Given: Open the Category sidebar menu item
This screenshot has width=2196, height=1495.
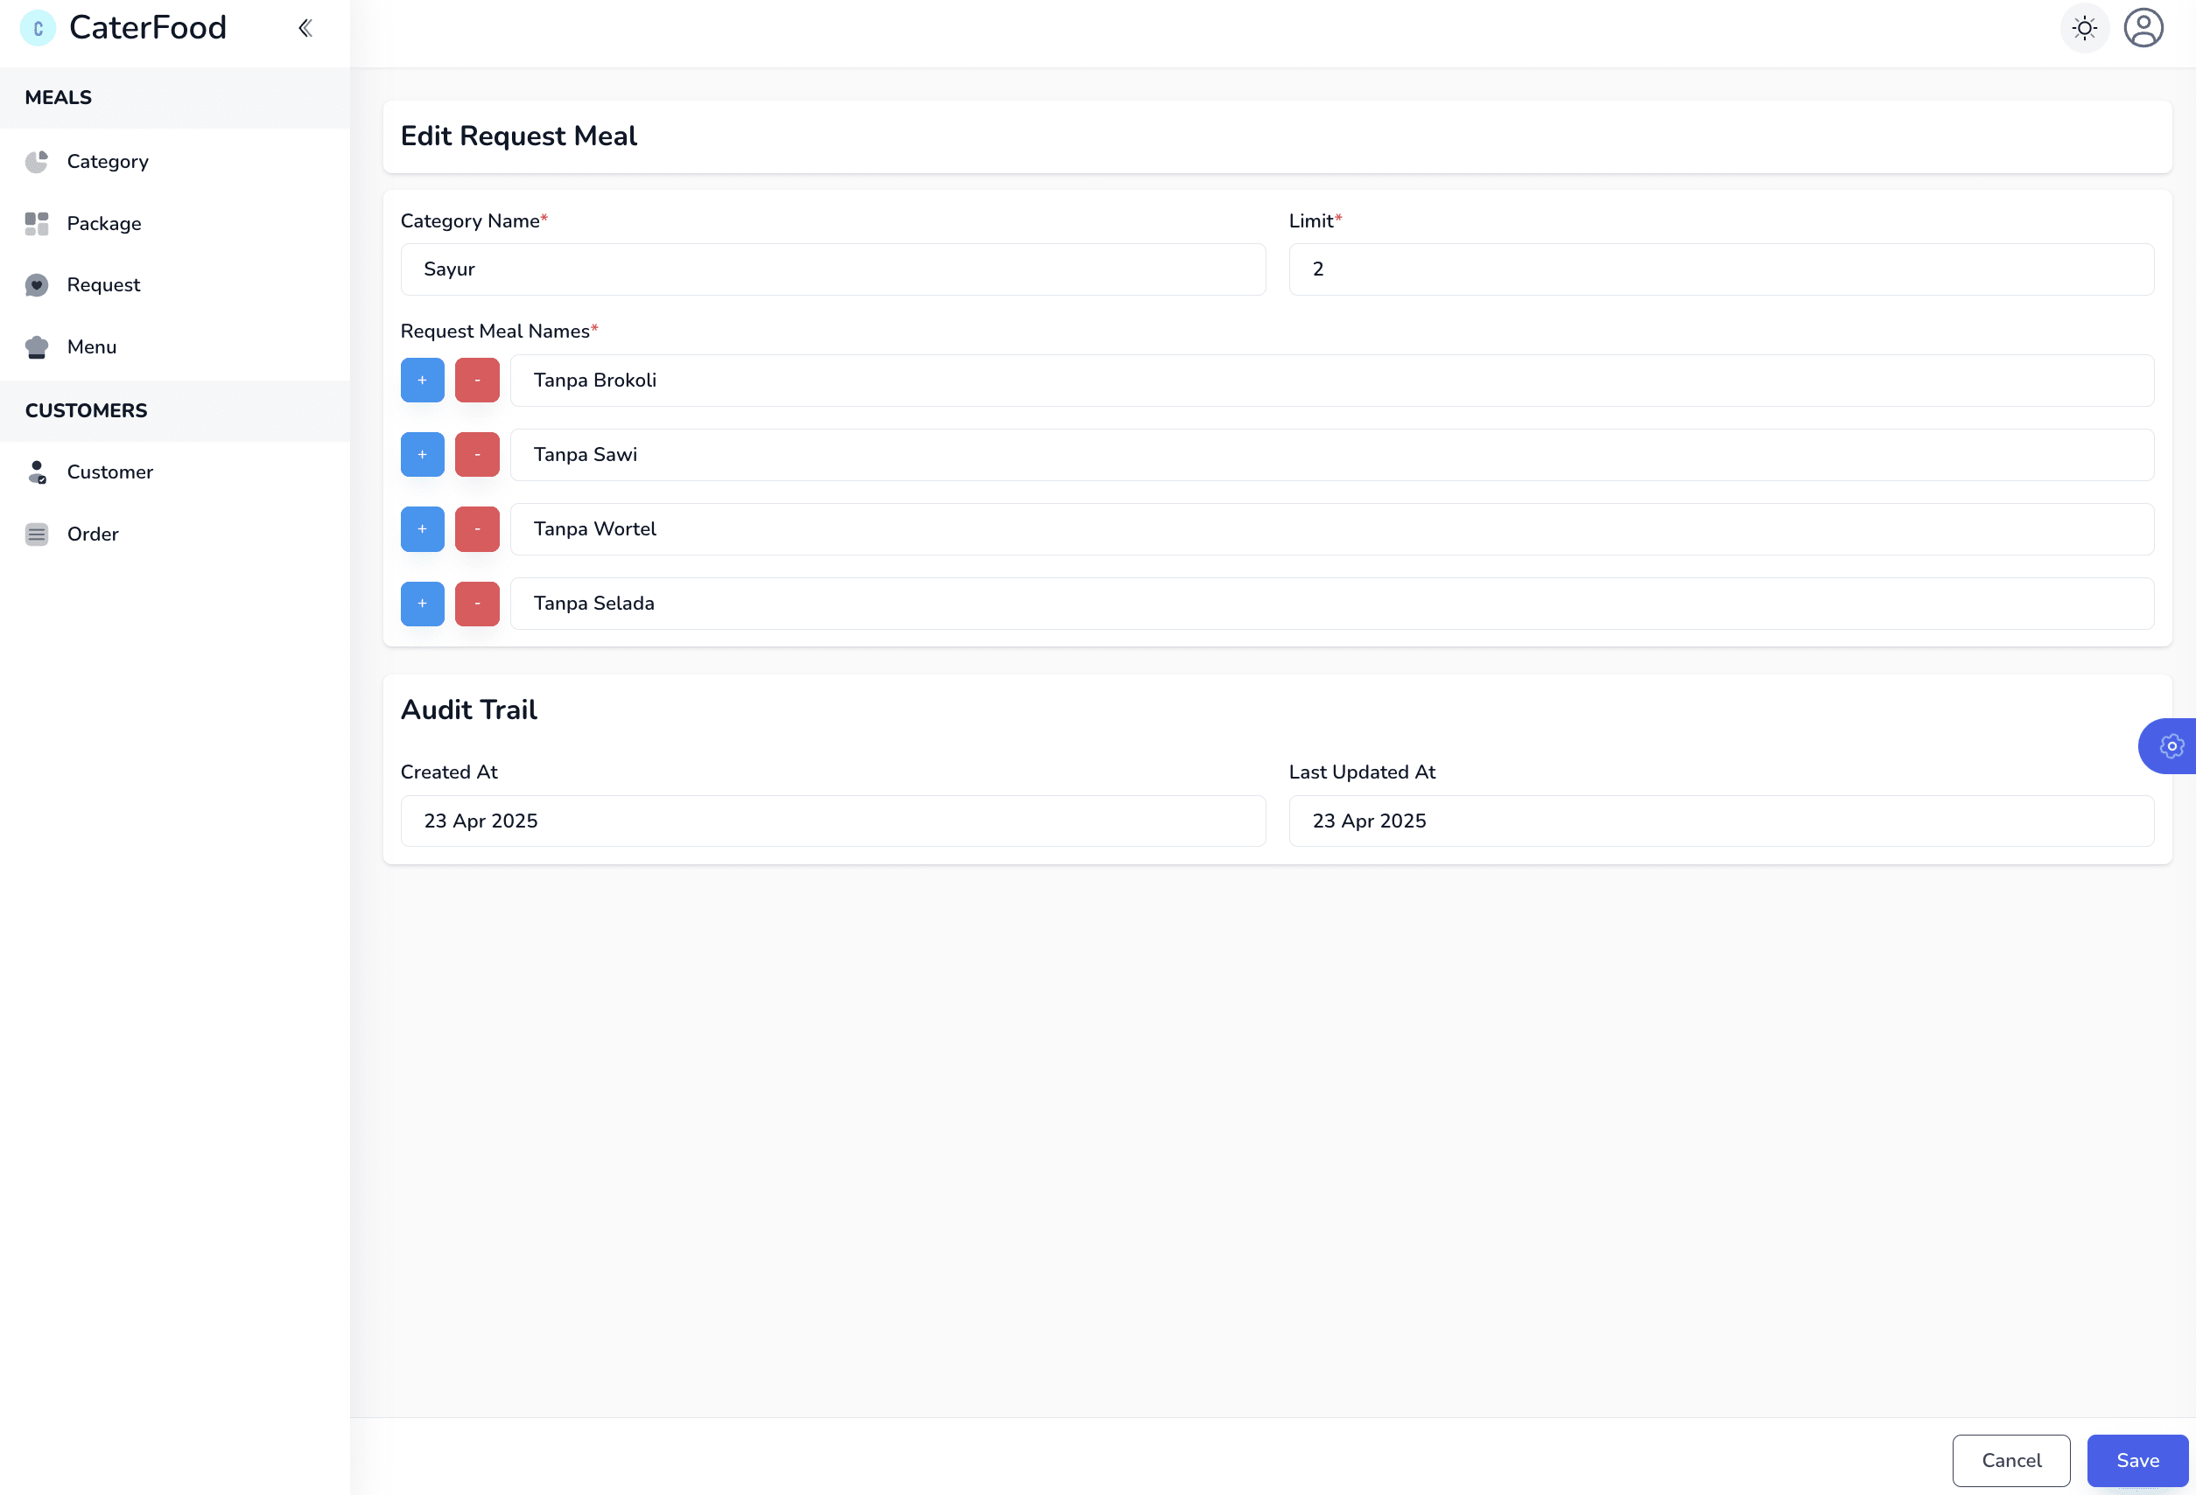Looking at the screenshot, I should pos(108,162).
